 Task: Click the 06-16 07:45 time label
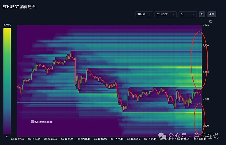17,139
